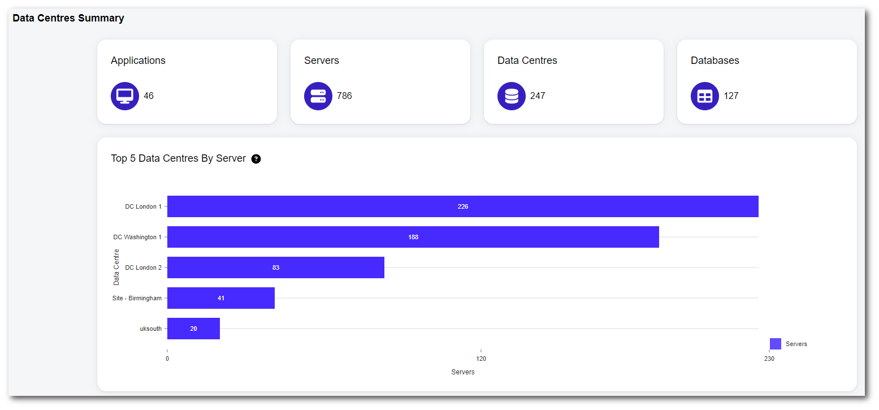
Task: Toggle the Servers legend color swatch
Action: (x=776, y=344)
